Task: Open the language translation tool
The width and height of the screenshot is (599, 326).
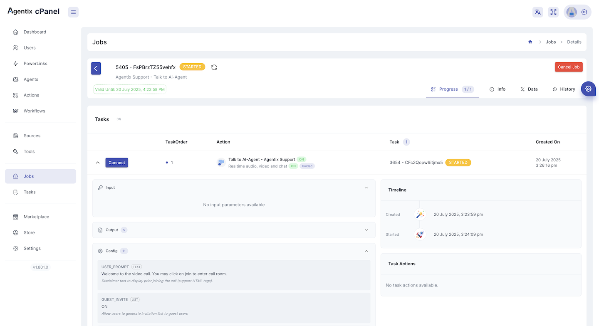Action: (537, 12)
